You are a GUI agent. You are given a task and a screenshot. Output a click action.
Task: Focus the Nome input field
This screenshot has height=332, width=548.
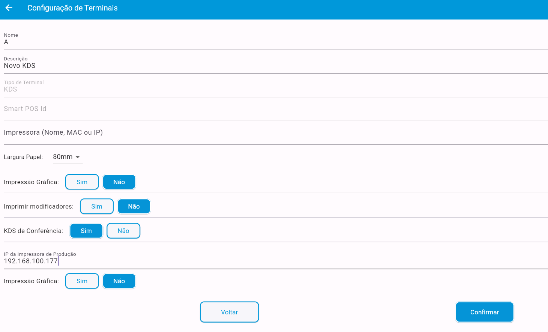274,42
